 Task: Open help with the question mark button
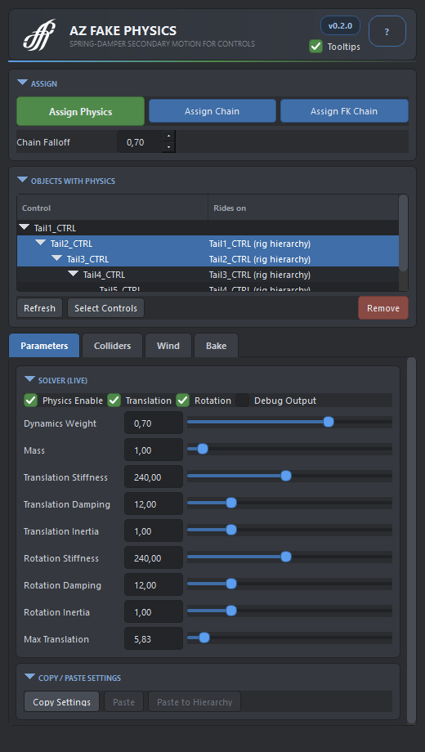click(387, 32)
